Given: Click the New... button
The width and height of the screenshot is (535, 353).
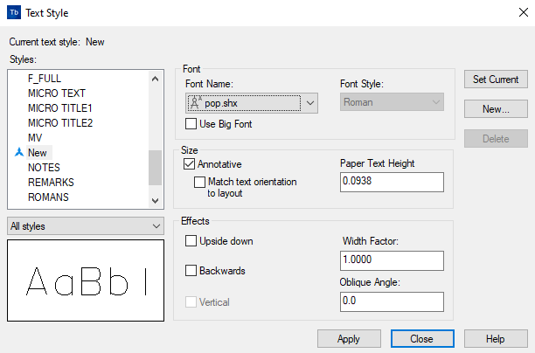Looking at the screenshot, I should click(496, 109).
